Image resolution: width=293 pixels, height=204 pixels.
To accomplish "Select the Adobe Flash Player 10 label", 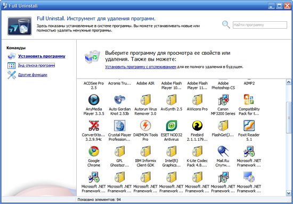I will point(172,86).
